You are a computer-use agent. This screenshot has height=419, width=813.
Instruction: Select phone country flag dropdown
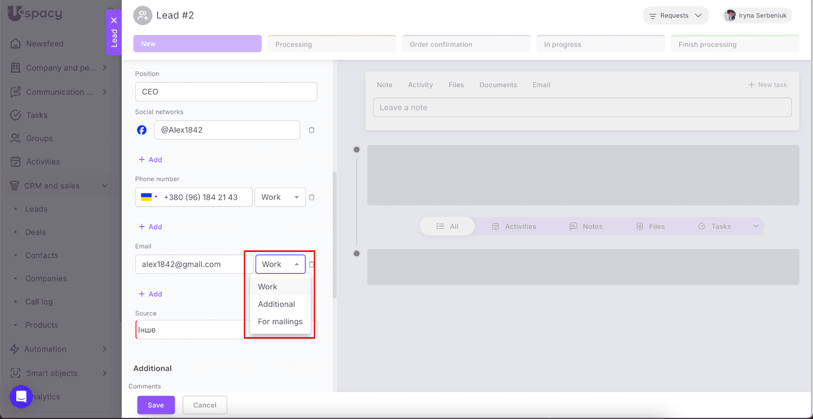pos(149,197)
